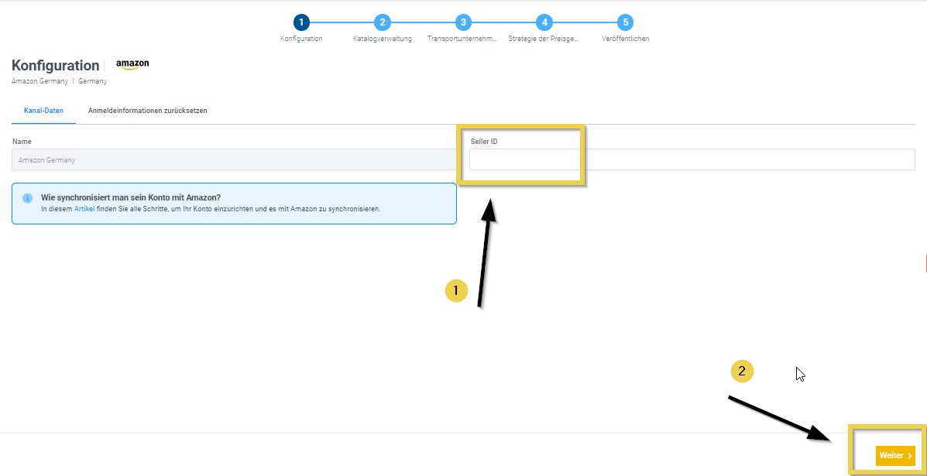This screenshot has width=927, height=476.
Task: Jump to step 4 circle in stepper
Action: click(544, 22)
